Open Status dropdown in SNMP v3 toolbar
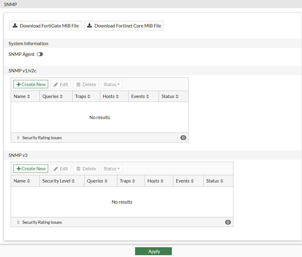The image size is (302, 257). pyautogui.click(x=111, y=169)
